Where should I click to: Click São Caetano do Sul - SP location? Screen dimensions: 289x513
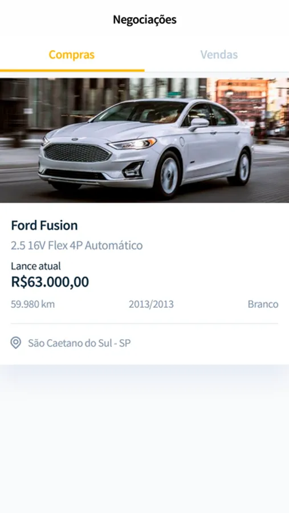click(79, 343)
